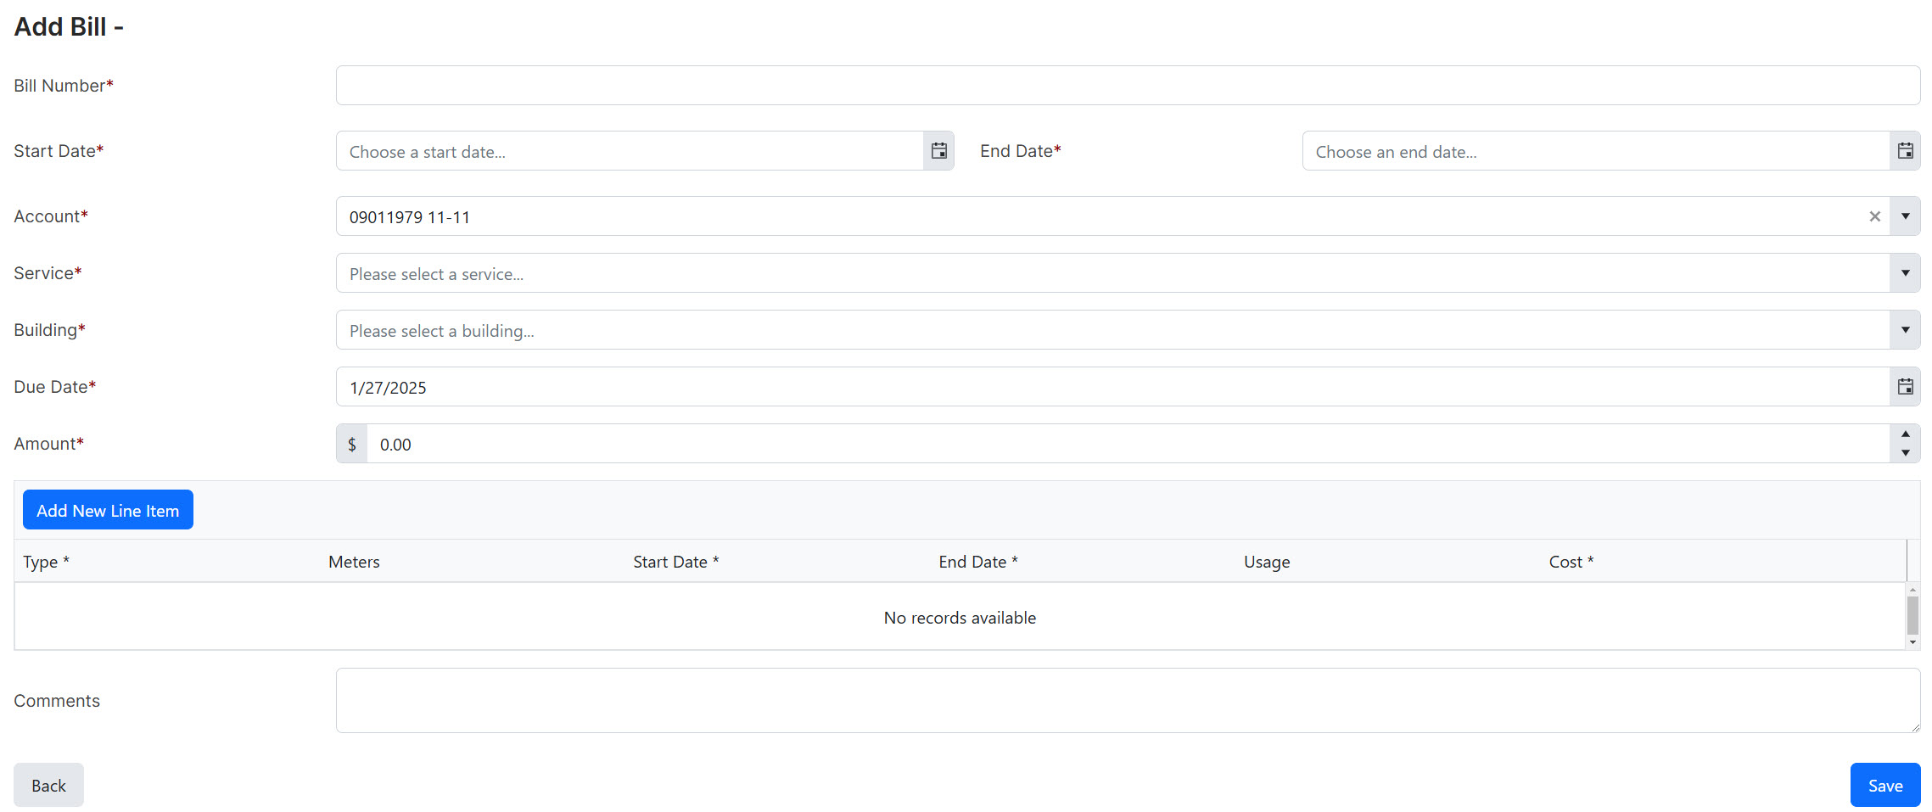
Task: Click the Usage column header
Action: click(1266, 562)
